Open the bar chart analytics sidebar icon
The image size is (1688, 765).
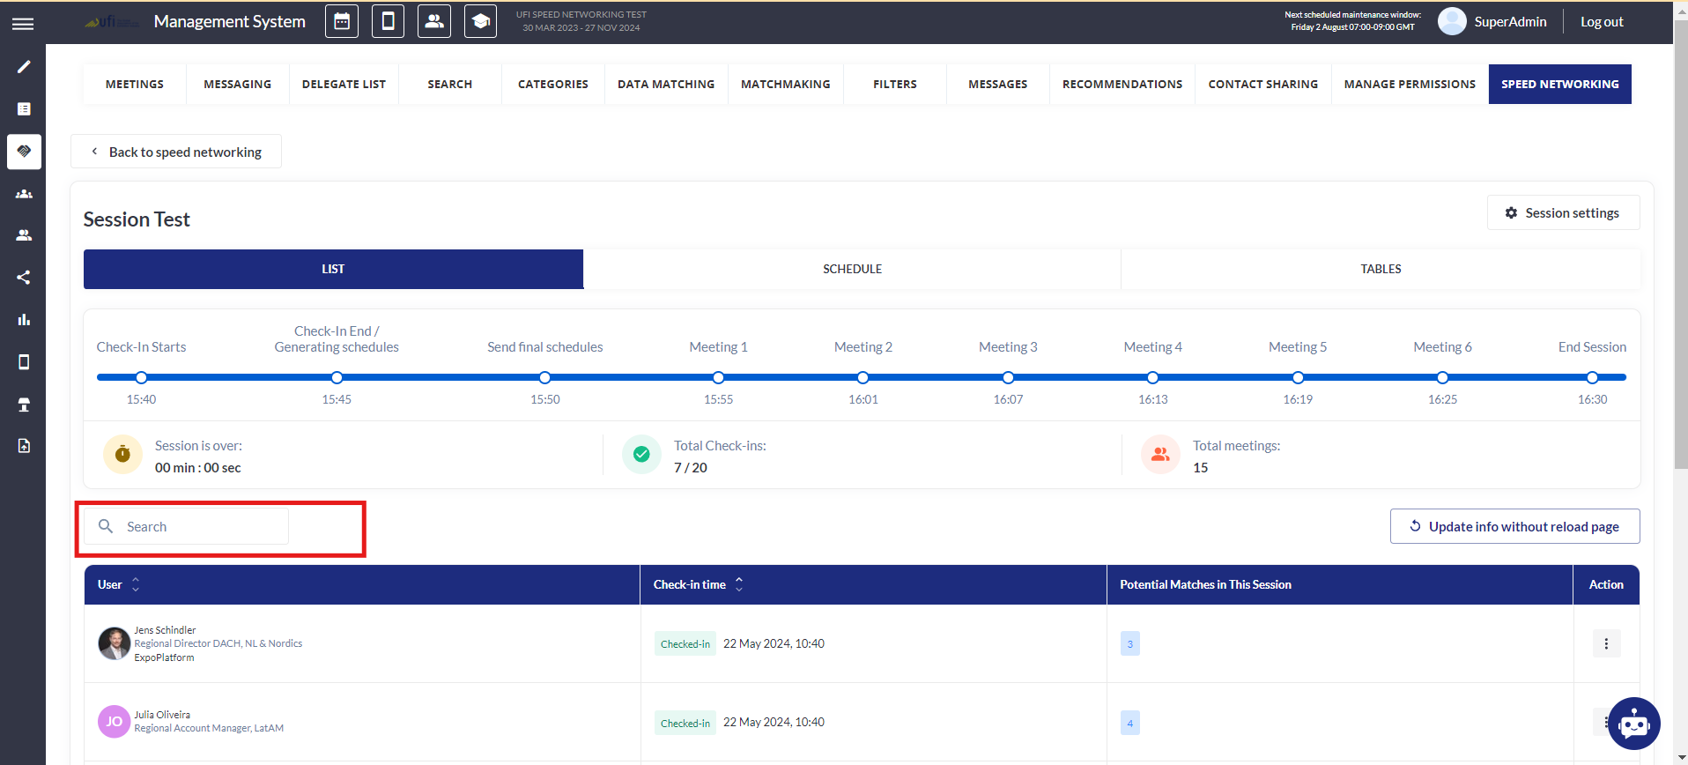click(24, 320)
